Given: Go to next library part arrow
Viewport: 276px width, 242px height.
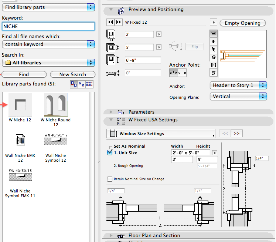Looking at the screenshot, I should click(x=118, y=23).
